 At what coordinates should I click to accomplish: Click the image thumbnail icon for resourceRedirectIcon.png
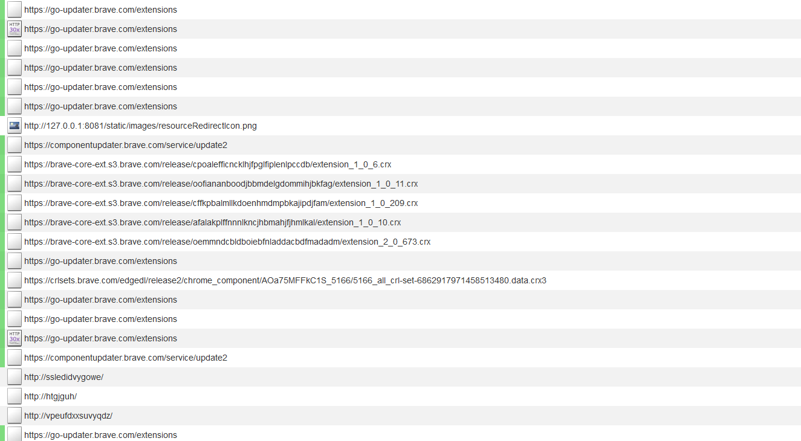pos(14,125)
